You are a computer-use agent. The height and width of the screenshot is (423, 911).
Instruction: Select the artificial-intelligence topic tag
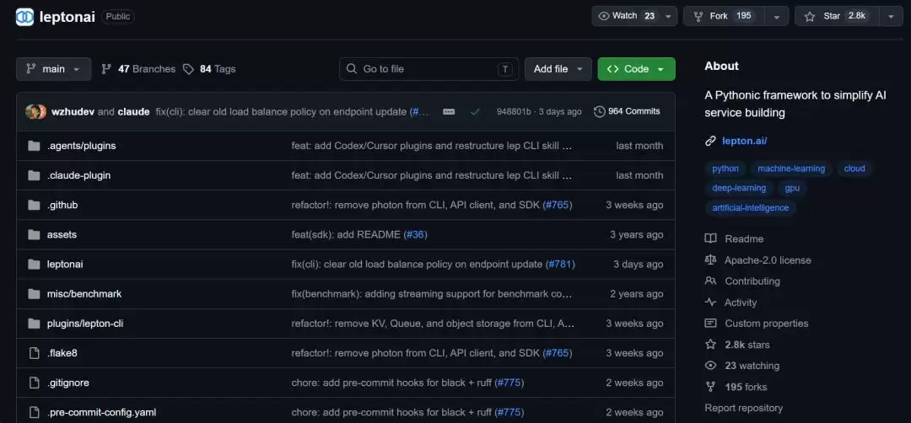pos(750,208)
